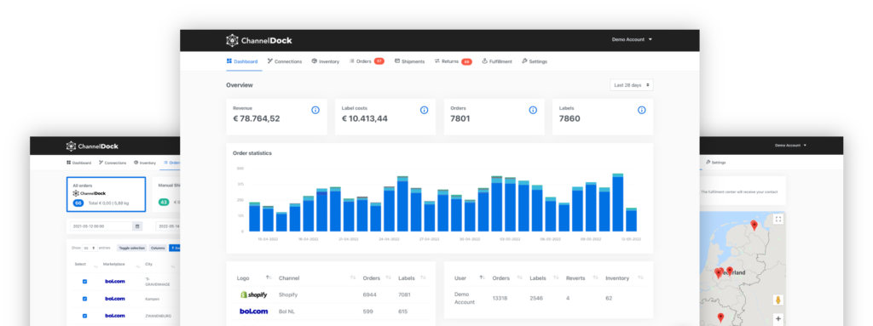This screenshot has width=873, height=326.
Task: Click the Label costs value € 10.413,44
Action: [365, 118]
